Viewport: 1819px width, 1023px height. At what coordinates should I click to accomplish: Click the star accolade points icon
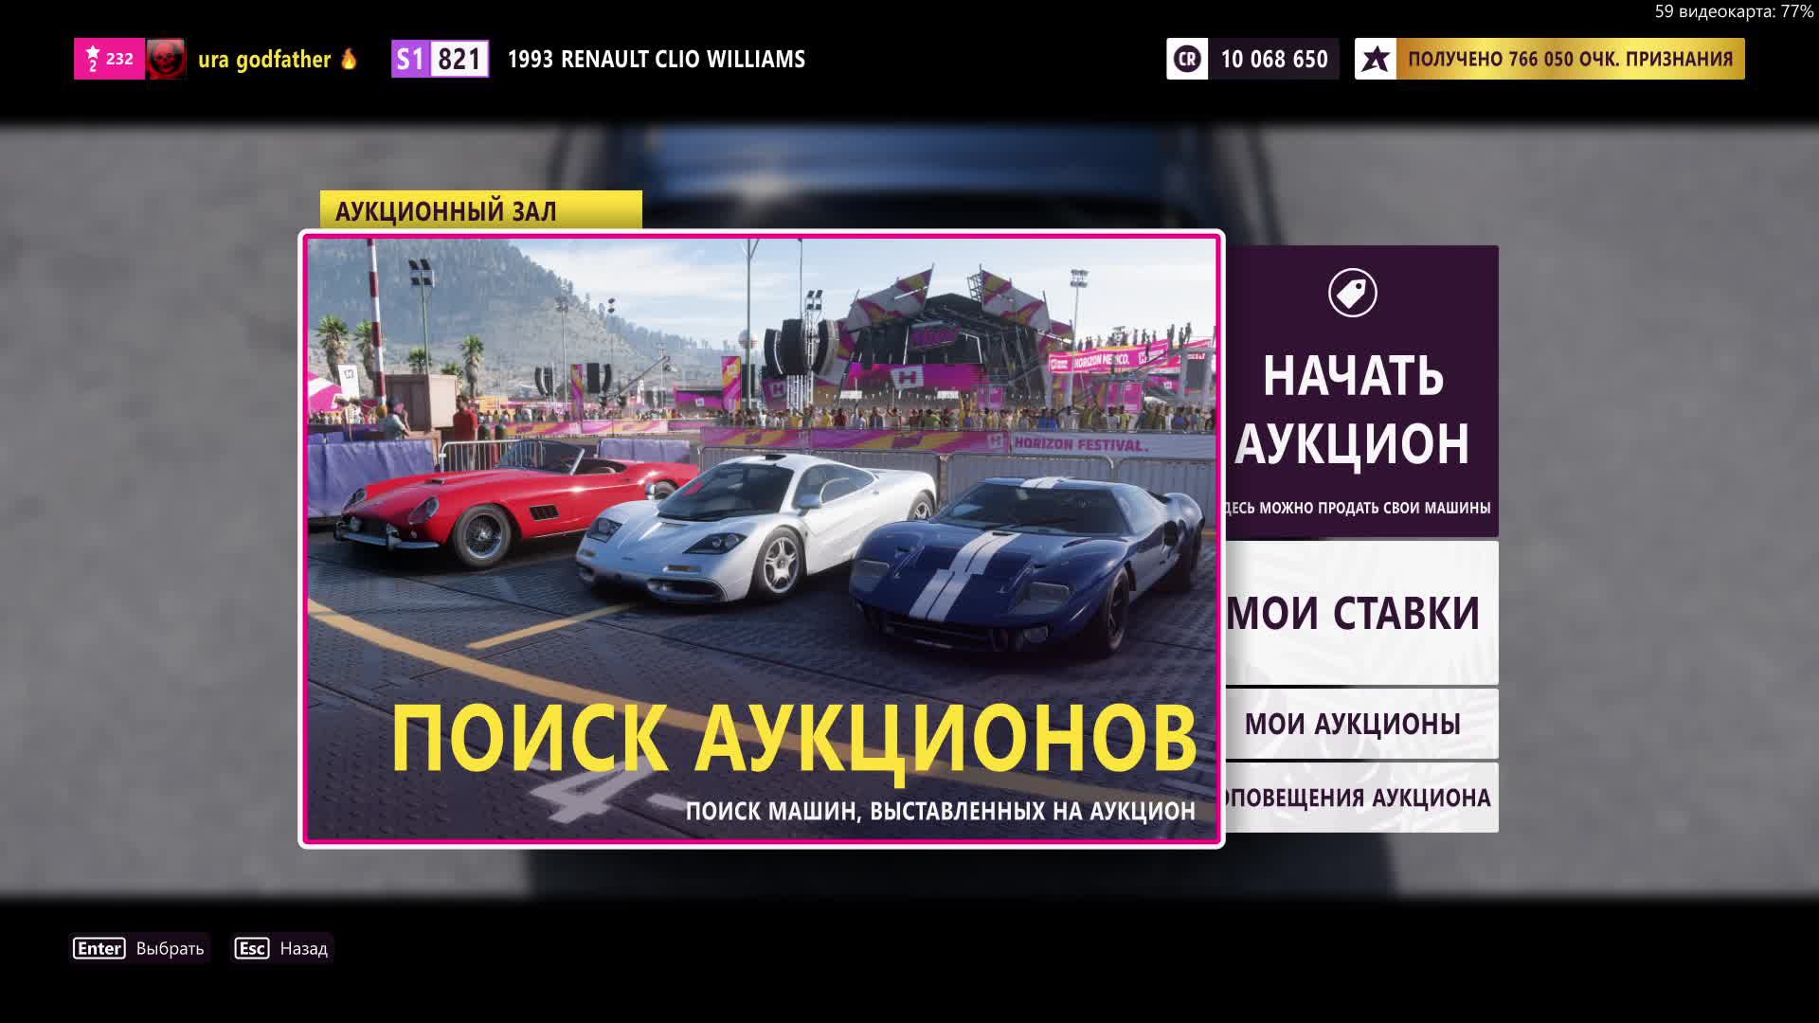(1375, 59)
